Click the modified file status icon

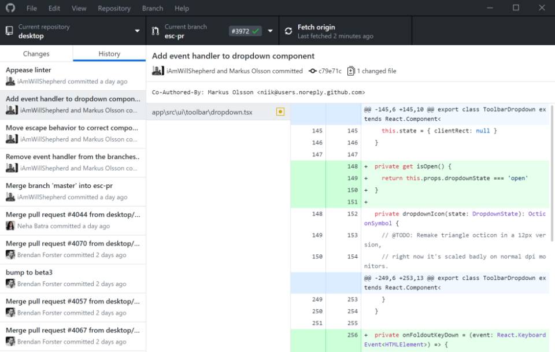point(280,112)
